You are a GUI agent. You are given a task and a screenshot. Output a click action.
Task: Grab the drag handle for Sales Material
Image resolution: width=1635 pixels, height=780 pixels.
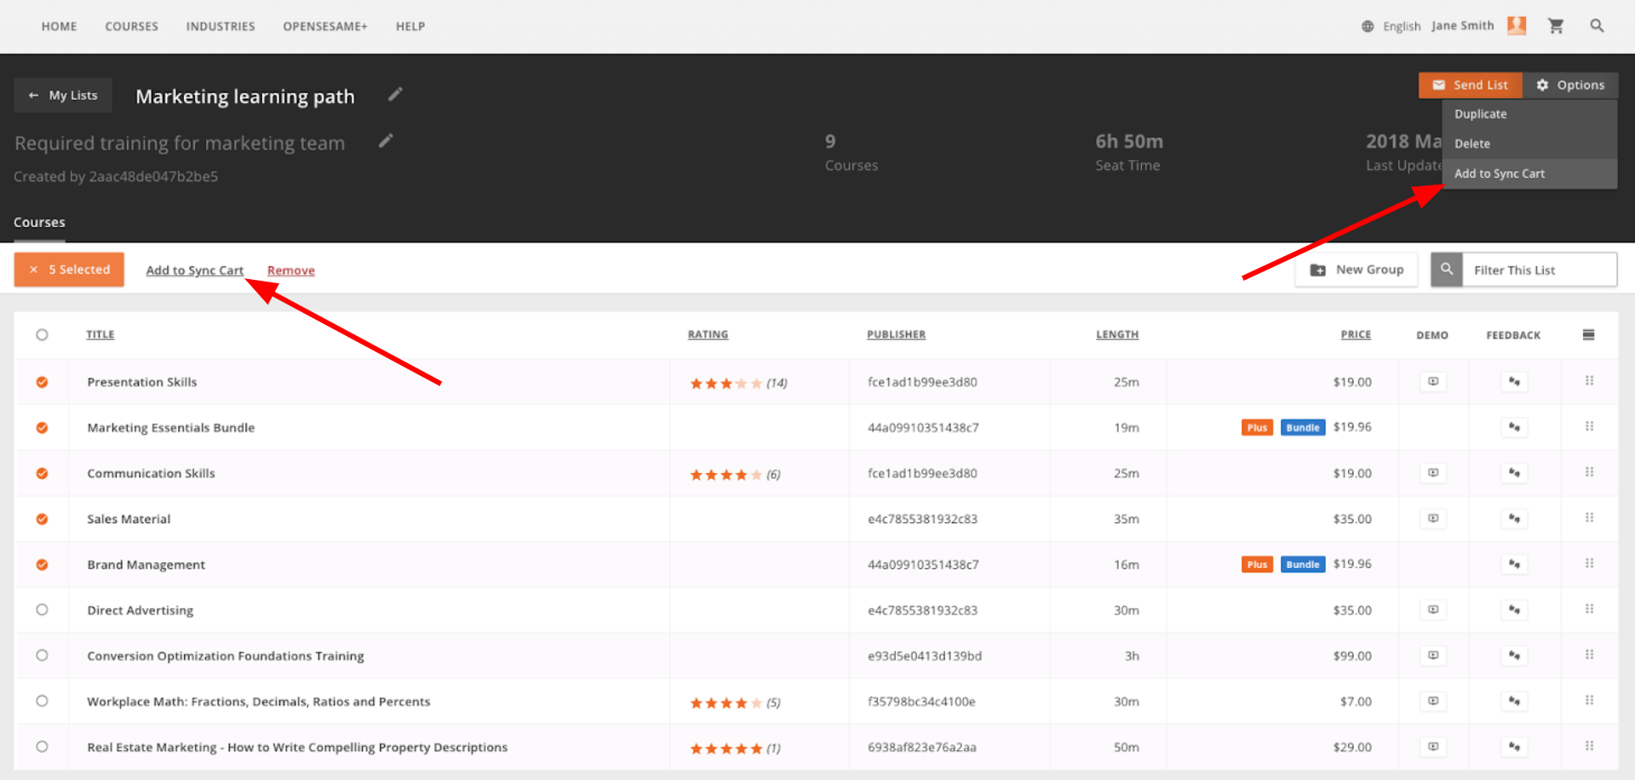[1588, 518]
